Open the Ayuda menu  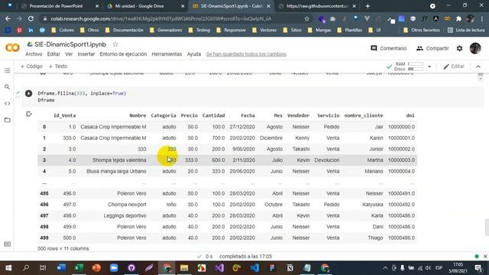194,54
